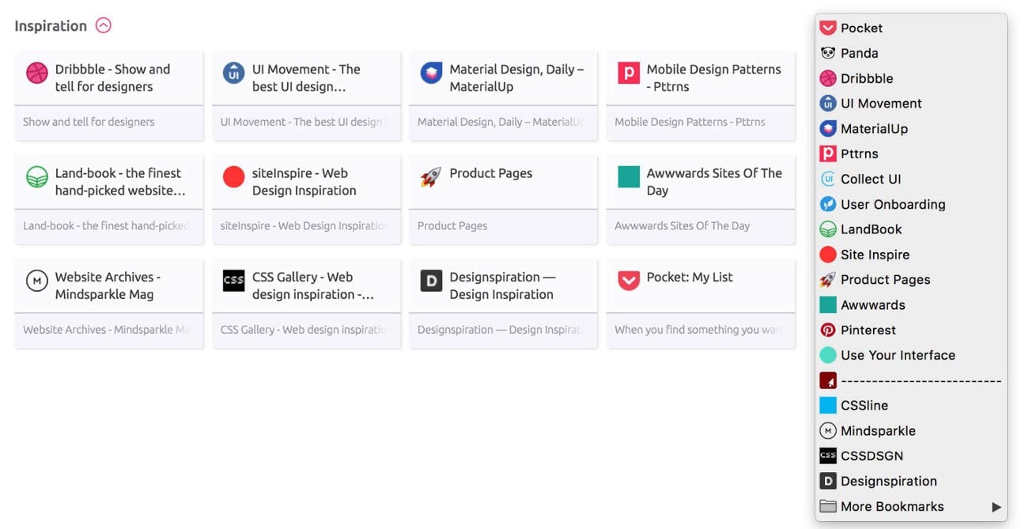Click the Pocket: My List card's icon
The height and width of the screenshot is (529, 1025).
coord(629,281)
